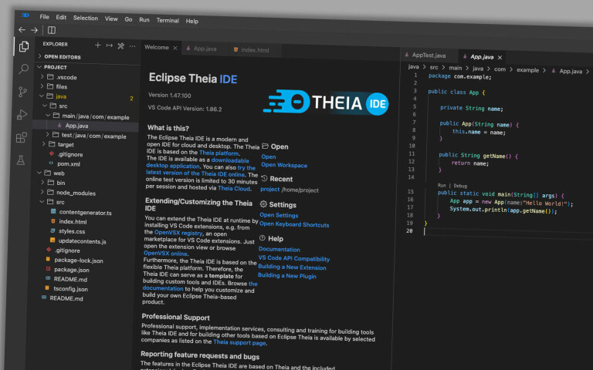
Task: Open the Extensions view icon
Action: click(x=22, y=137)
